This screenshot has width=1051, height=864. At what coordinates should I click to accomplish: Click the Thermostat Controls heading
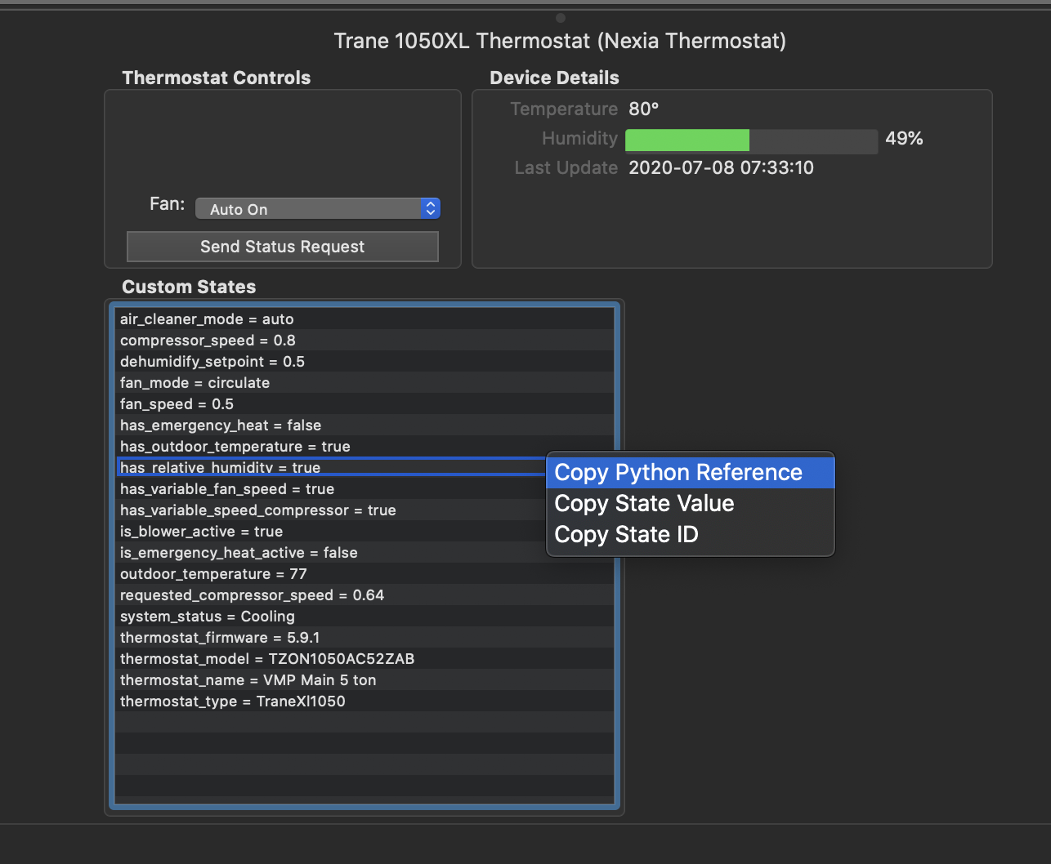[x=217, y=78]
